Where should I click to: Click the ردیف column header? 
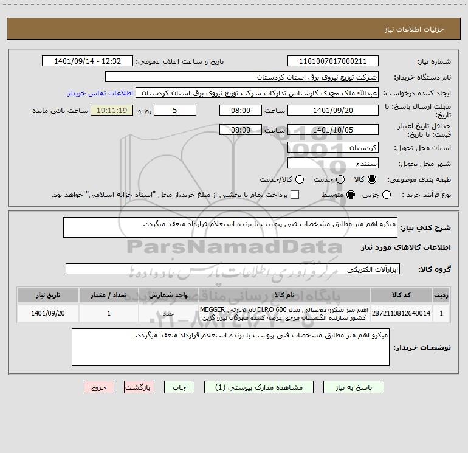441,295
